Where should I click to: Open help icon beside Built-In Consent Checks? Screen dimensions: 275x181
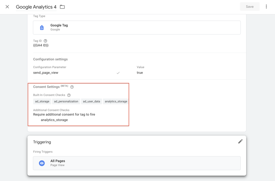pos(69,95)
